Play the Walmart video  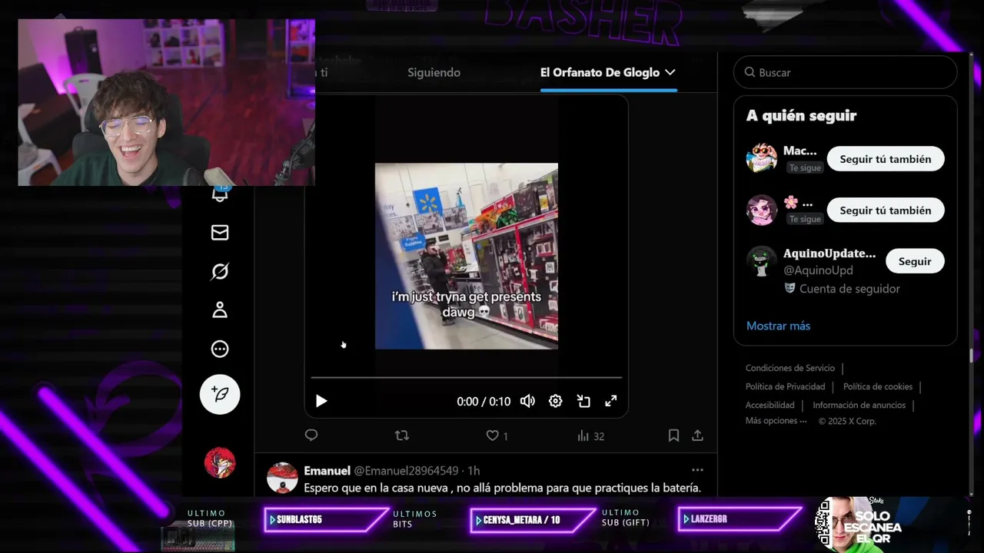321,401
